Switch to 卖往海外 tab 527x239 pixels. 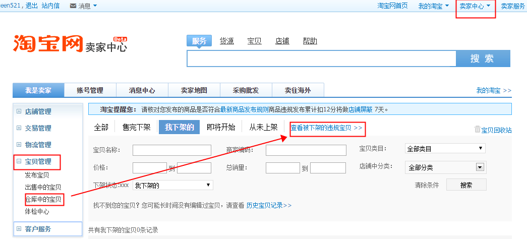tap(298, 90)
